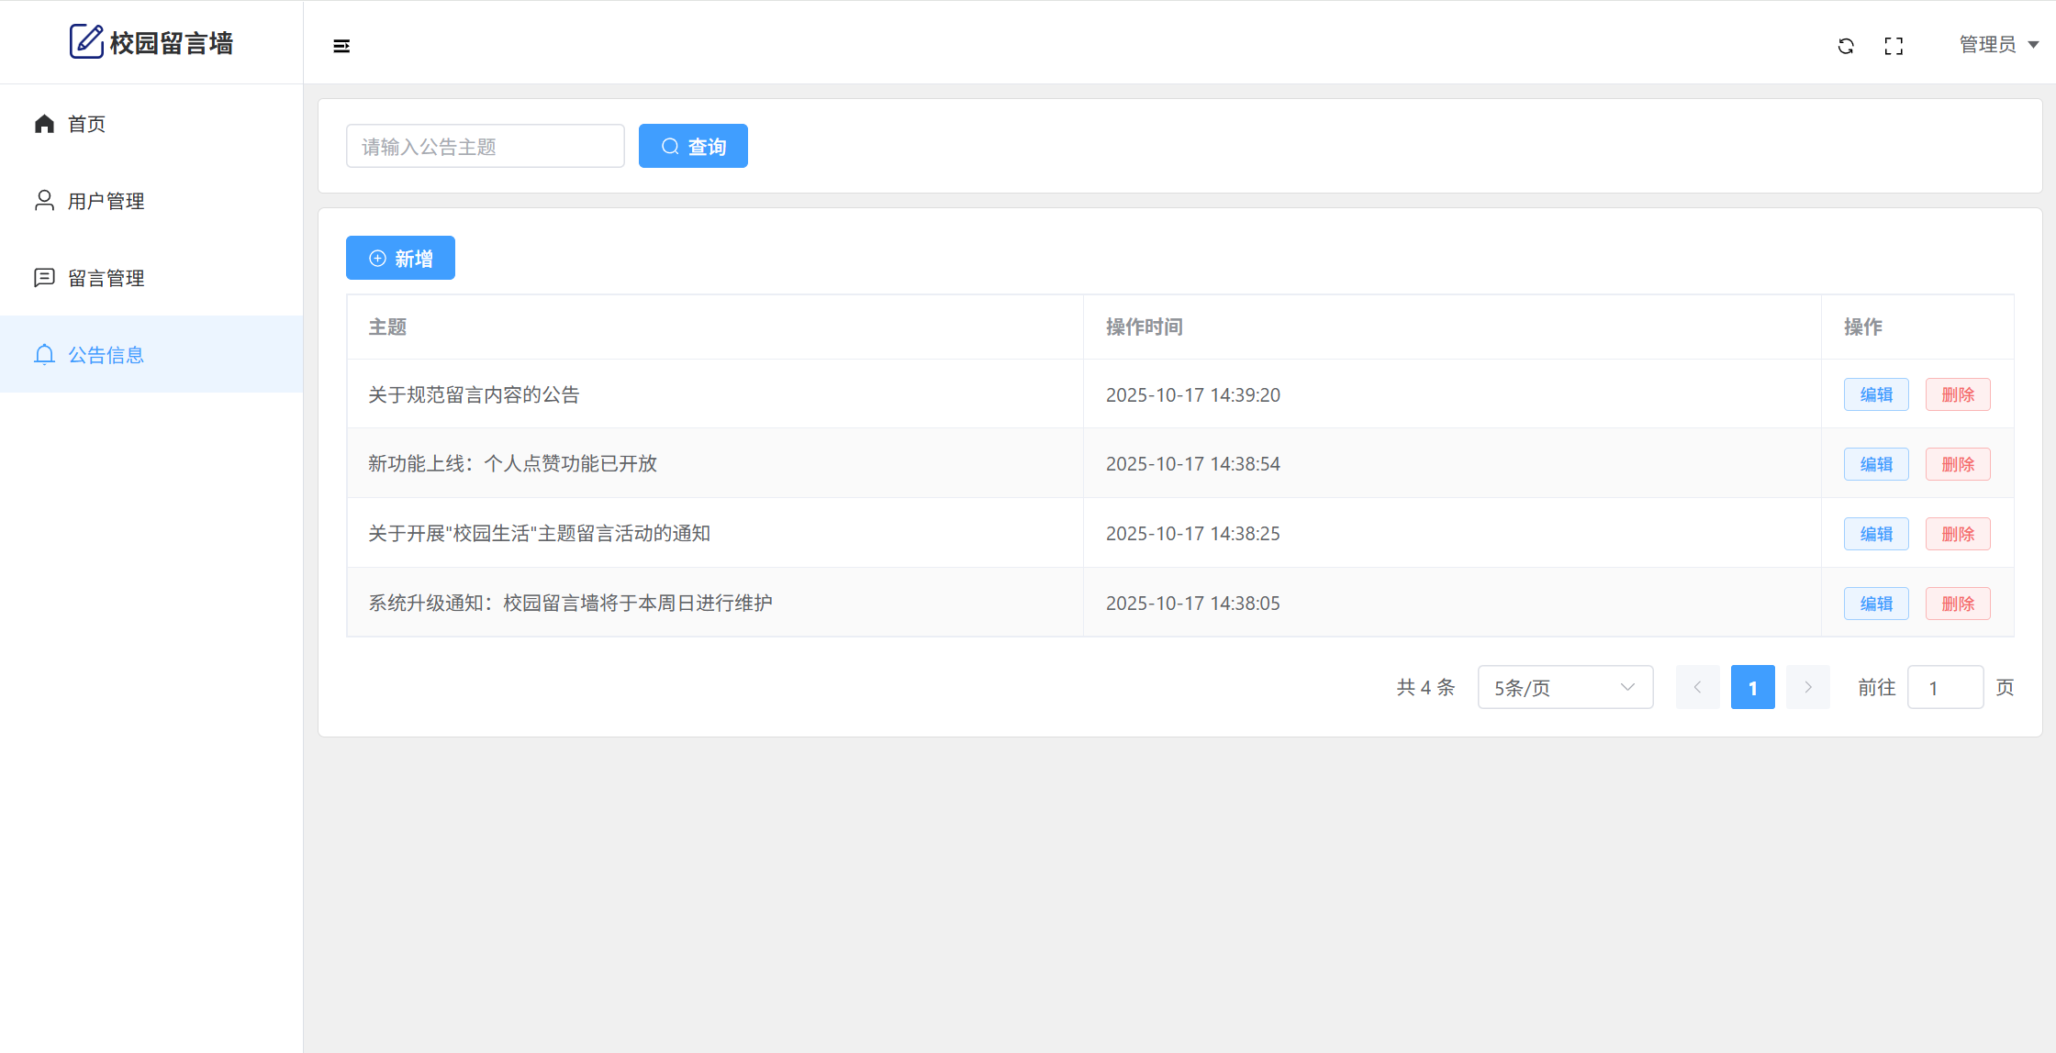This screenshot has height=1053, width=2056.
Task: Open the 管理员 account dropdown
Action: coord(1998,45)
